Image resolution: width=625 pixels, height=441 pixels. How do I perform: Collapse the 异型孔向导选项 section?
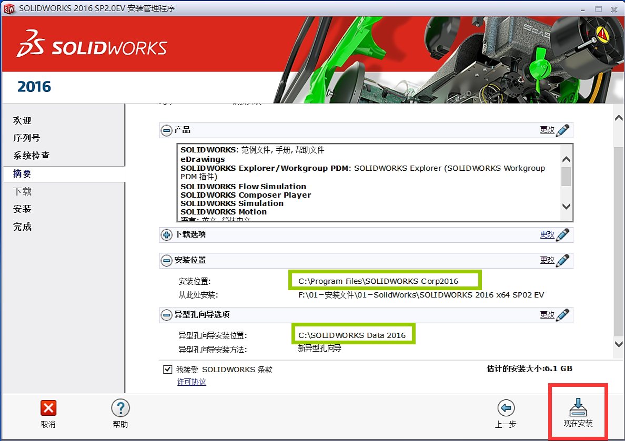pyautogui.click(x=166, y=315)
